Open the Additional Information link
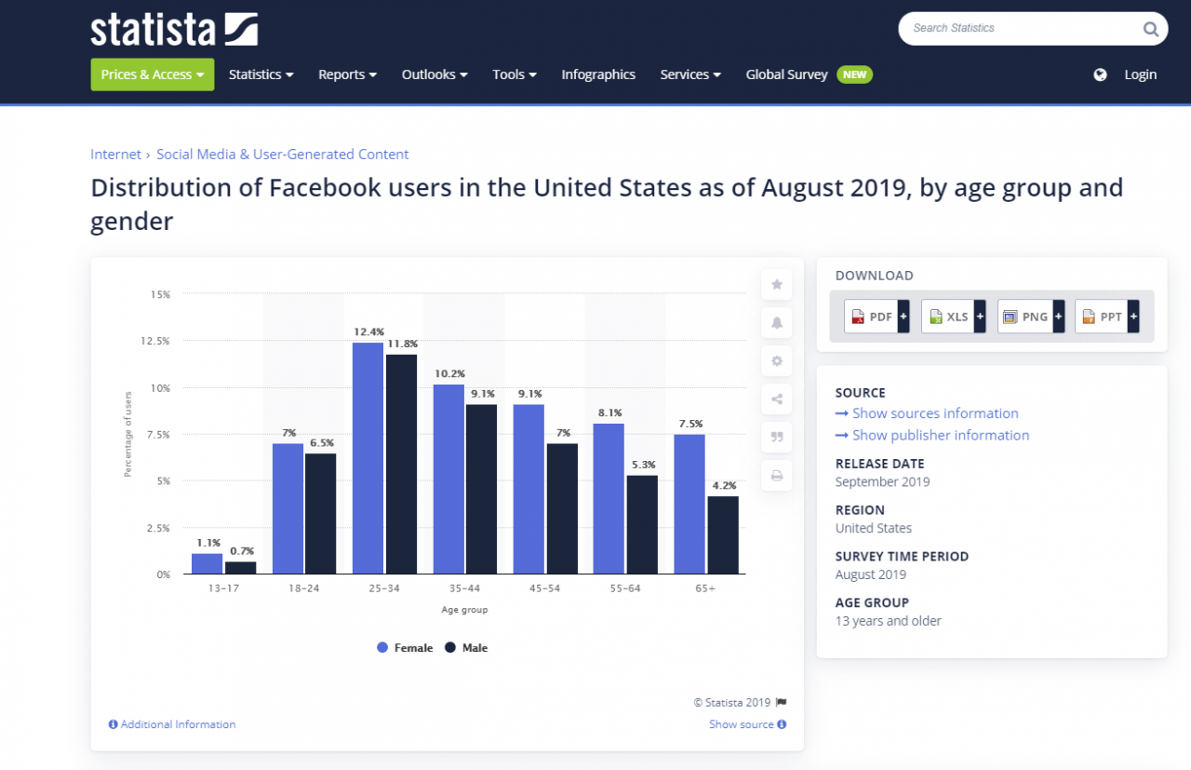 point(172,724)
